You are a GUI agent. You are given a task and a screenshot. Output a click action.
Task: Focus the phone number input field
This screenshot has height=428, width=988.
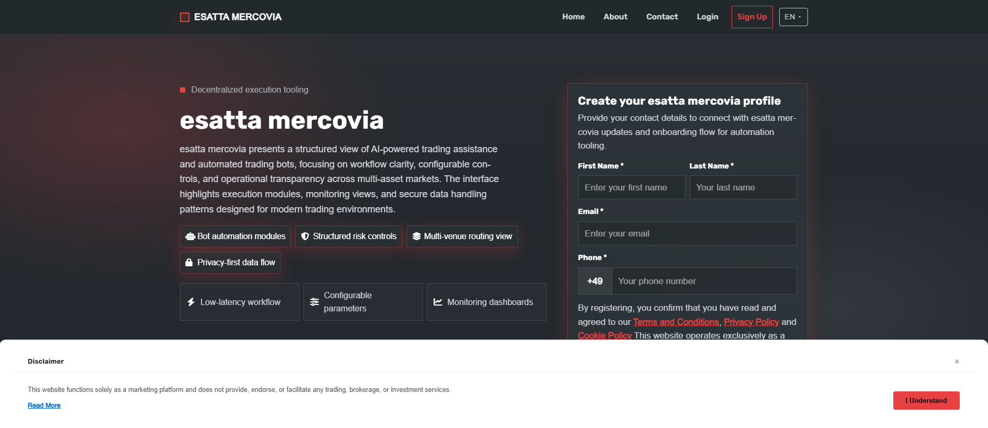(x=704, y=281)
